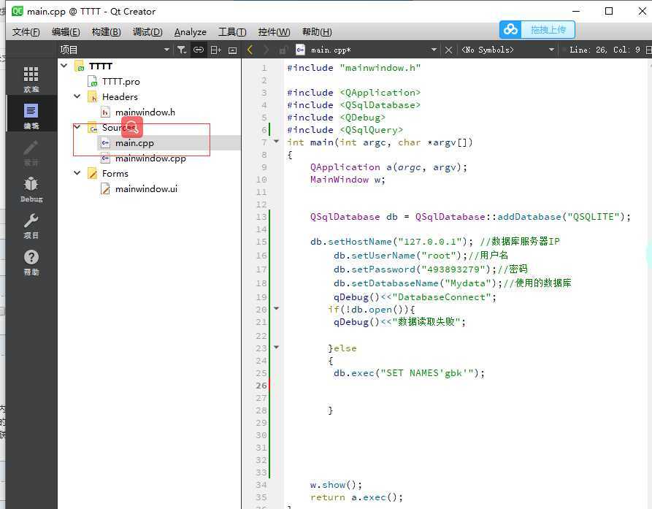Open the Analyze menu
This screenshot has height=509, width=652.
coord(190,32)
